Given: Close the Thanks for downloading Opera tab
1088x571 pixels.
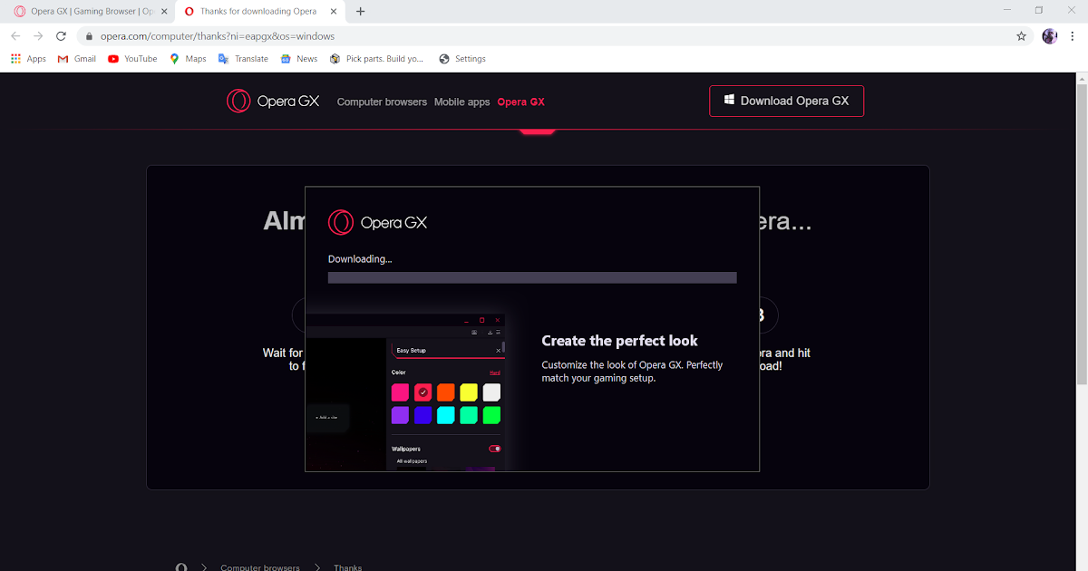Looking at the screenshot, I should point(335,12).
